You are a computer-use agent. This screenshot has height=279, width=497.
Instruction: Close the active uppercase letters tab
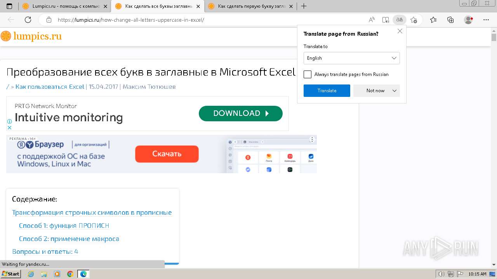click(x=198, y=6)
